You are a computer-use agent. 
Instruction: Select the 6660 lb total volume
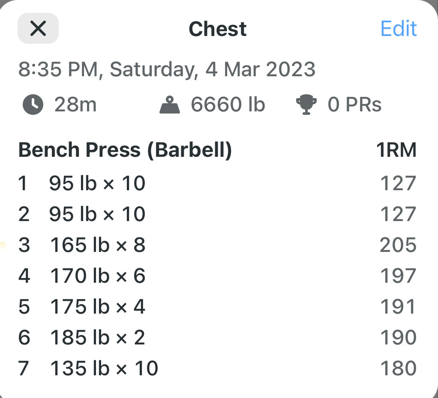[228, 105]
